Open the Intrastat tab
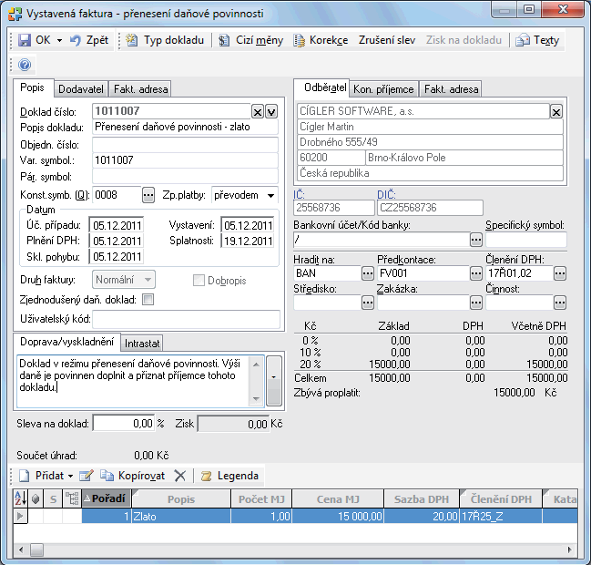Viewport: 591px width, 565px height. [x=142, y=344]
